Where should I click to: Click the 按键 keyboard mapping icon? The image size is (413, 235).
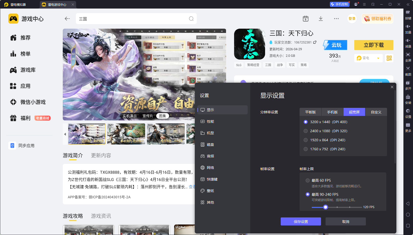click(x=408, y=15)
